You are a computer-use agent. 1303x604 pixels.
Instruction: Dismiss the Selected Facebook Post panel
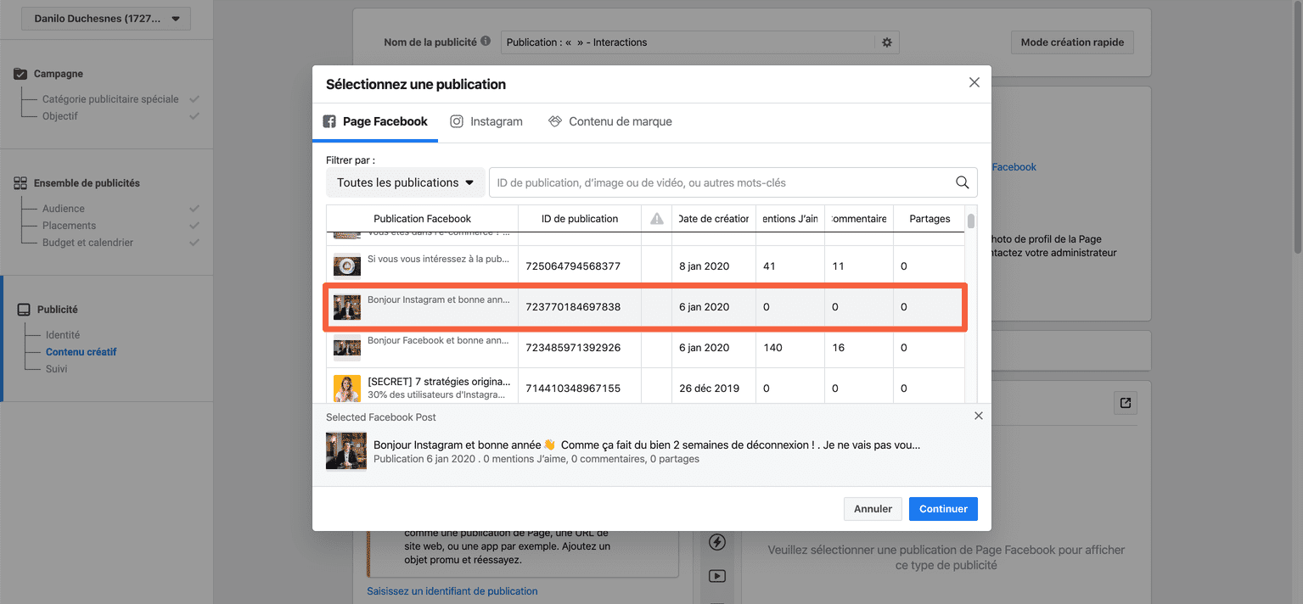tap(978, 417)
